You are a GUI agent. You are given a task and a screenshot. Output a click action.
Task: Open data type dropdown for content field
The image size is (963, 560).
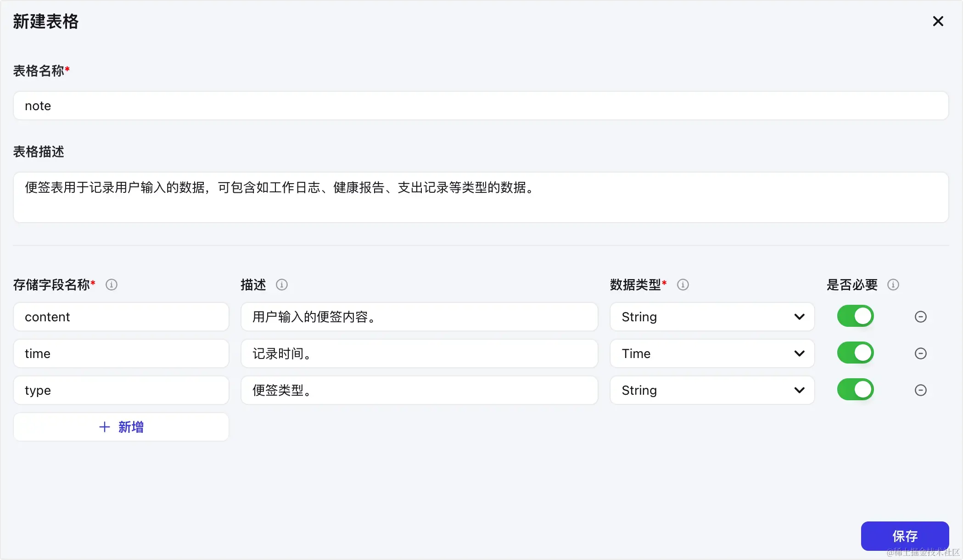[712, 317]
